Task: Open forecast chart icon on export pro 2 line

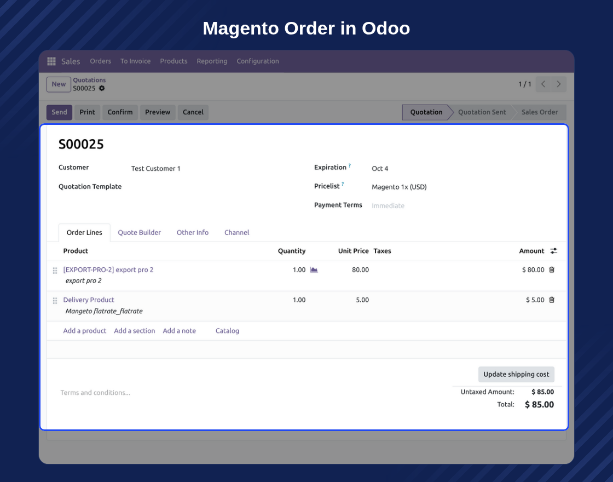Action: pyautogui.click(x=314, y=269)
